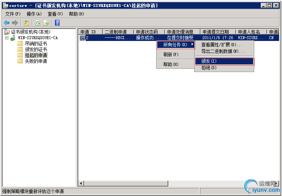Sort by the 申请人姓名 column header
Viewport: 282px width, 196px height.
(251, 32)
